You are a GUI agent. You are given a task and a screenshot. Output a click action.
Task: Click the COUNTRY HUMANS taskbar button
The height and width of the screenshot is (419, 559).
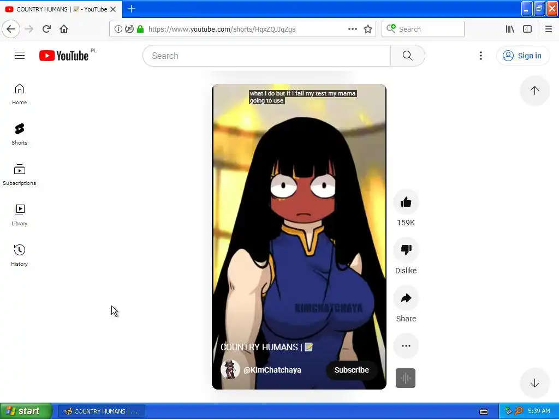(101, 411)
